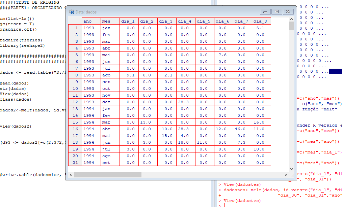This screenshot has width=342, height=207.
Task: Click the horizontal scrollbar left arrow in data viewer
Action: (x=71, y=175)
